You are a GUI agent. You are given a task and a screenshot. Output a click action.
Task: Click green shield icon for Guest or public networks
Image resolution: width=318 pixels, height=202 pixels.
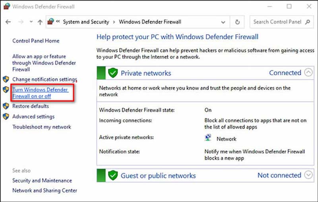113,175
